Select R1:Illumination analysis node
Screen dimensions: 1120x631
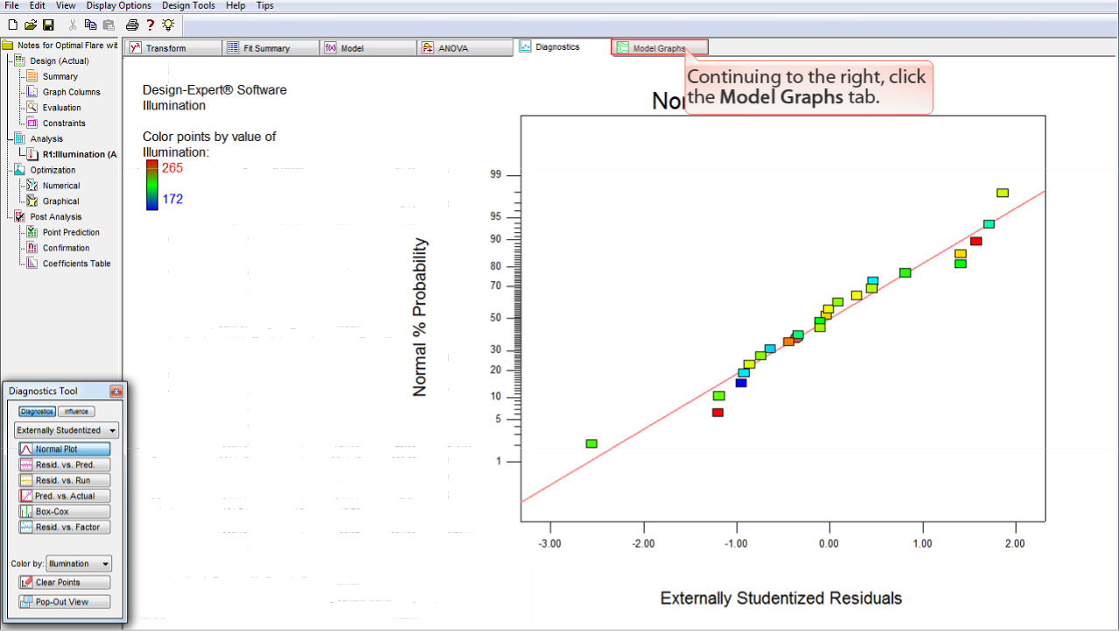tap(72, 154)
